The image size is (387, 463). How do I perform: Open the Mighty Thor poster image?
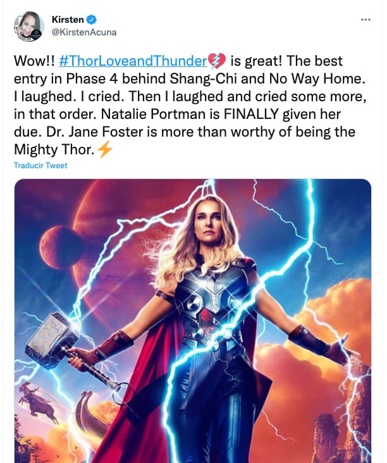coord(193,321)
